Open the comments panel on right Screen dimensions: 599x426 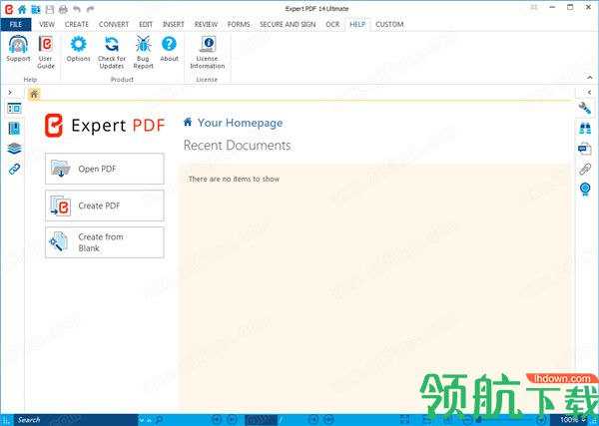pos(584,149)
